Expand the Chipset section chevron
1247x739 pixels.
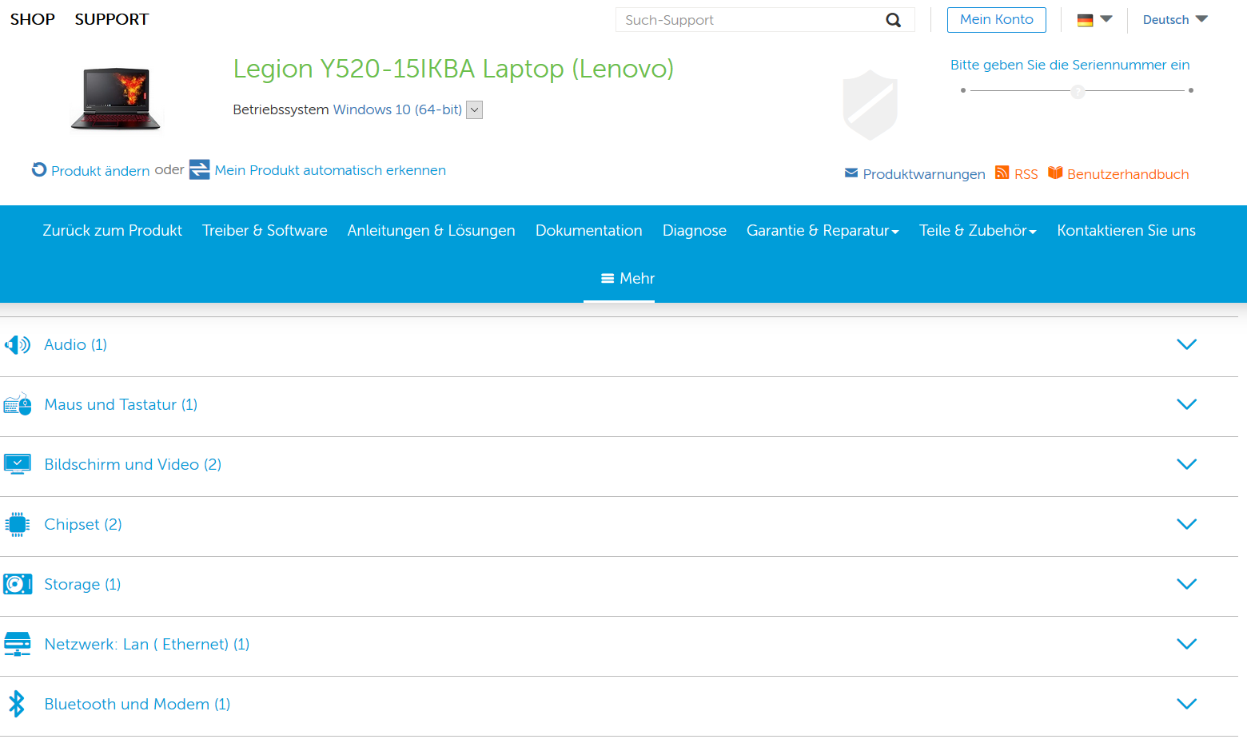coord(1186,524)
